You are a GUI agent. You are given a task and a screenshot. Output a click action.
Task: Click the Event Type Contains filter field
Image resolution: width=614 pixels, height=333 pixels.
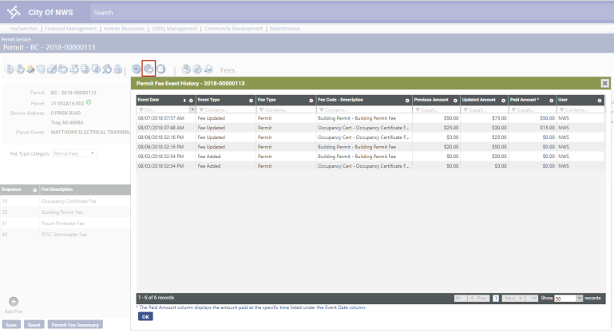pos(225,109)
